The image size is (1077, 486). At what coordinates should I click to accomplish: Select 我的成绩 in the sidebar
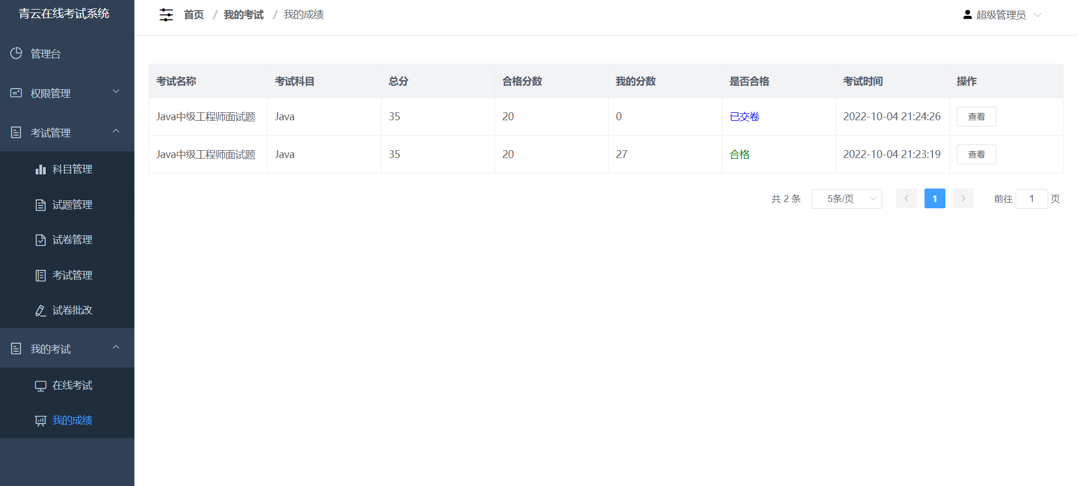point(67,421)
